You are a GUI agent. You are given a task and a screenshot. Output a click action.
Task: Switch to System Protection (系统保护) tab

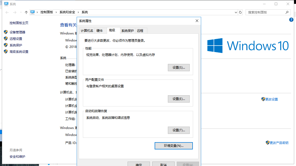(127, 31)
